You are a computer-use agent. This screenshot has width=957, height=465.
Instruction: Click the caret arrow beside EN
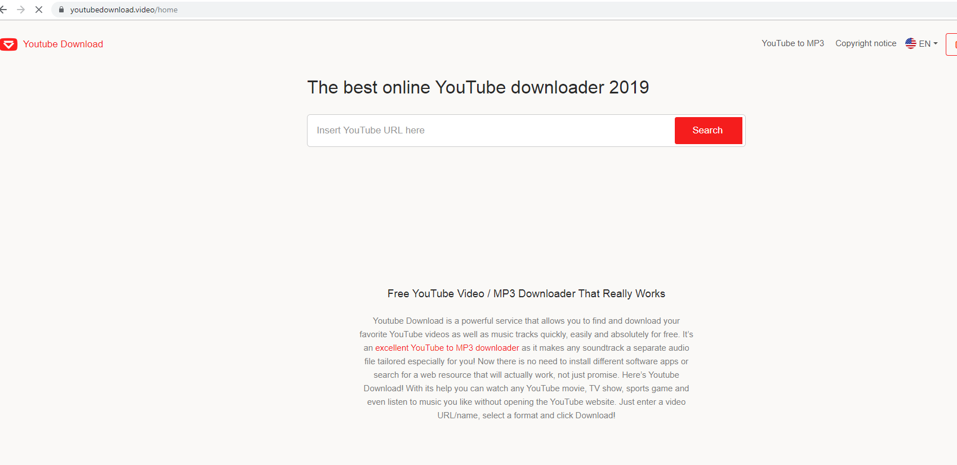pyautogui.click(x=936, y=43)
